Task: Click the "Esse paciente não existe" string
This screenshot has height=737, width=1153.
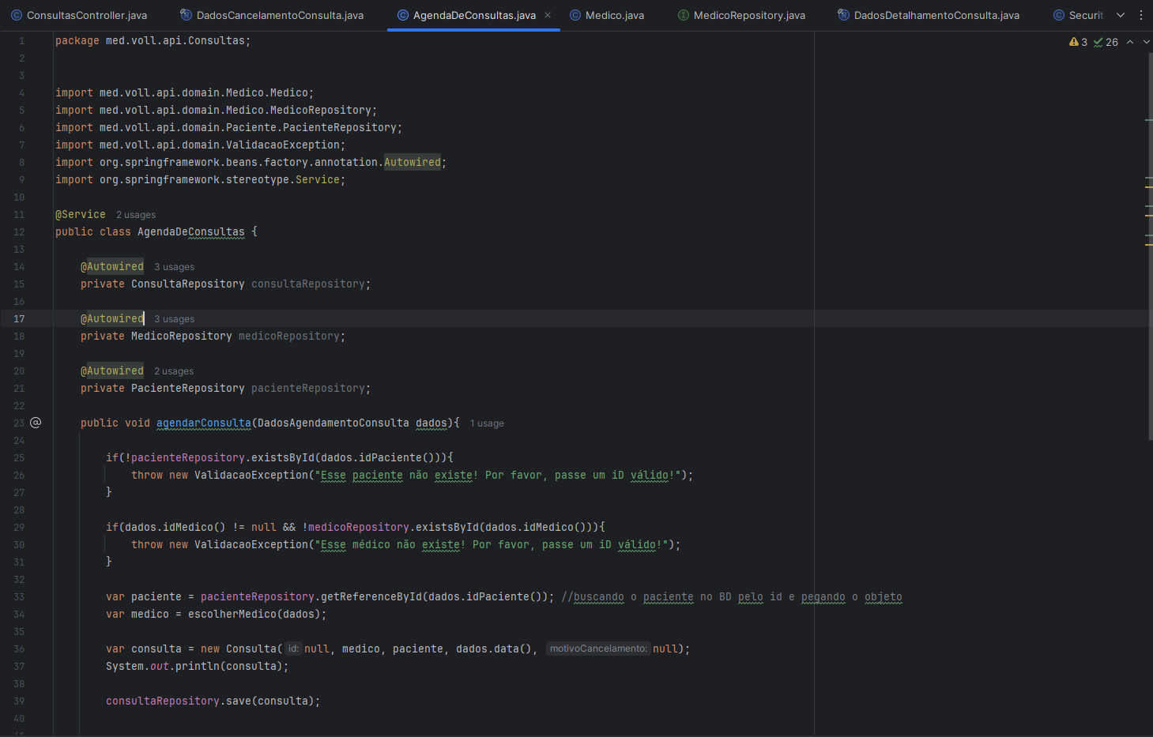Action: [x=496, y=475]
